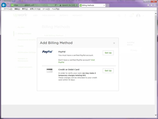158x119 pixels.
Task: Click the PayPal logo
Action: pyautogui.click(x=48, y=52)
